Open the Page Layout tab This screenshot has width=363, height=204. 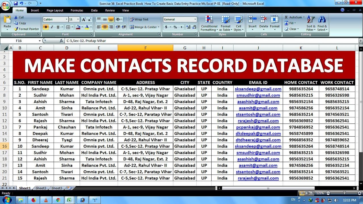(x=55, y=10)
